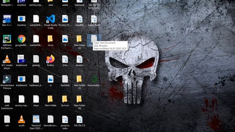Open the Dev-C++ shortcut
The image size is (235, 132).
click(7, 21)
